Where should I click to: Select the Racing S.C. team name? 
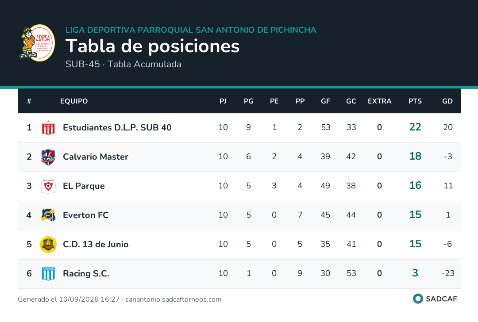(86, 273)
